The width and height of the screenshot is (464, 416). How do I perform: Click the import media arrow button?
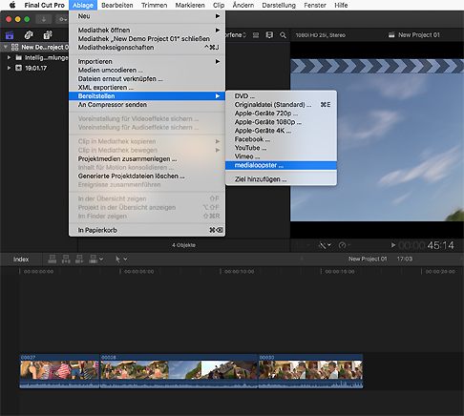(44, 19)
